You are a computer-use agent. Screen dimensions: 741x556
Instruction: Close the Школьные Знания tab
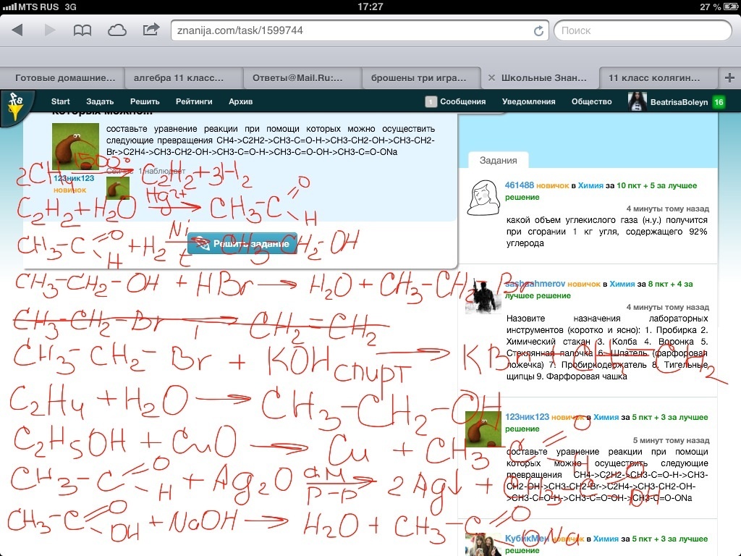(491, 77)
